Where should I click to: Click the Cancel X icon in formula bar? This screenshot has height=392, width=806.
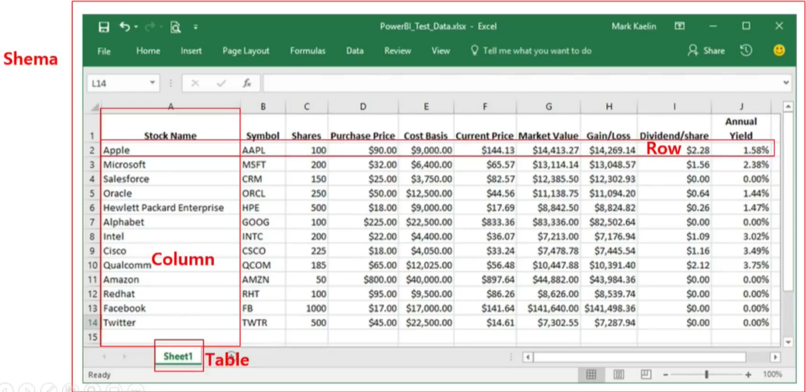click(x=195, y=84)
